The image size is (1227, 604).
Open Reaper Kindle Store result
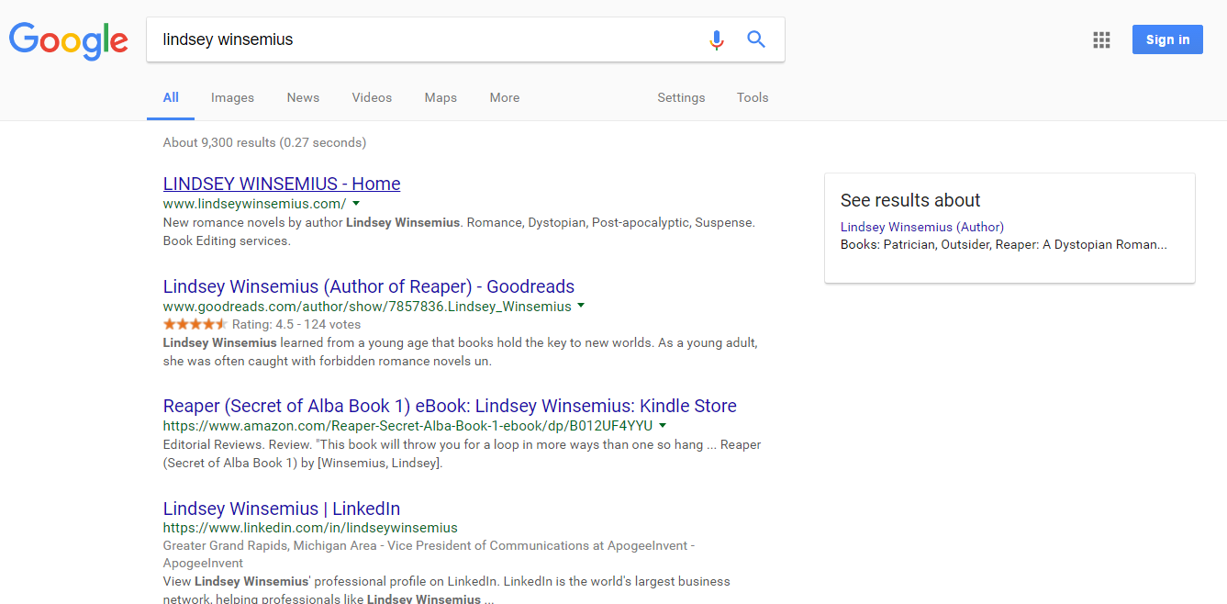coord(450,406)
